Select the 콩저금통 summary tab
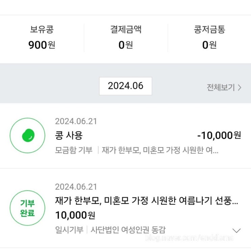The image size is (251, 251). tap(209, 30)
